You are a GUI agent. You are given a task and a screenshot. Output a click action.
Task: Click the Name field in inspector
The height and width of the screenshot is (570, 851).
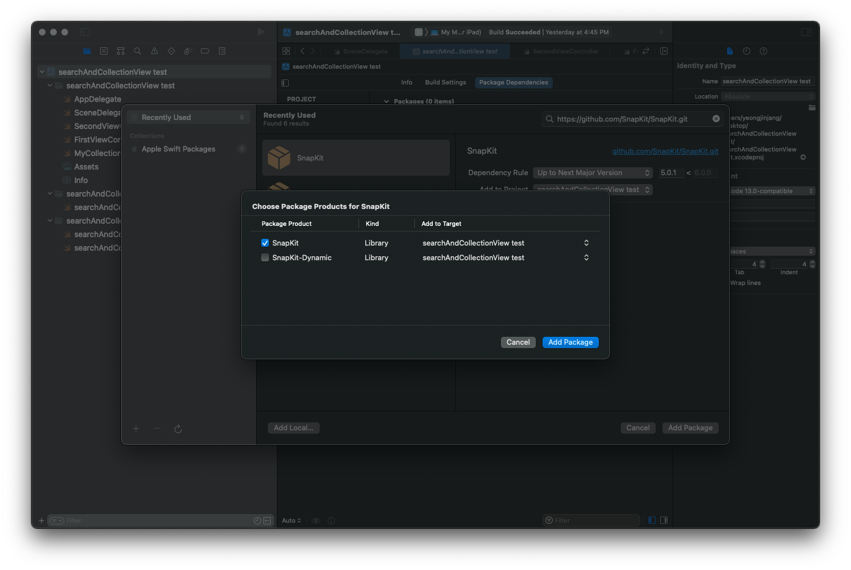(x=768, y=82)
